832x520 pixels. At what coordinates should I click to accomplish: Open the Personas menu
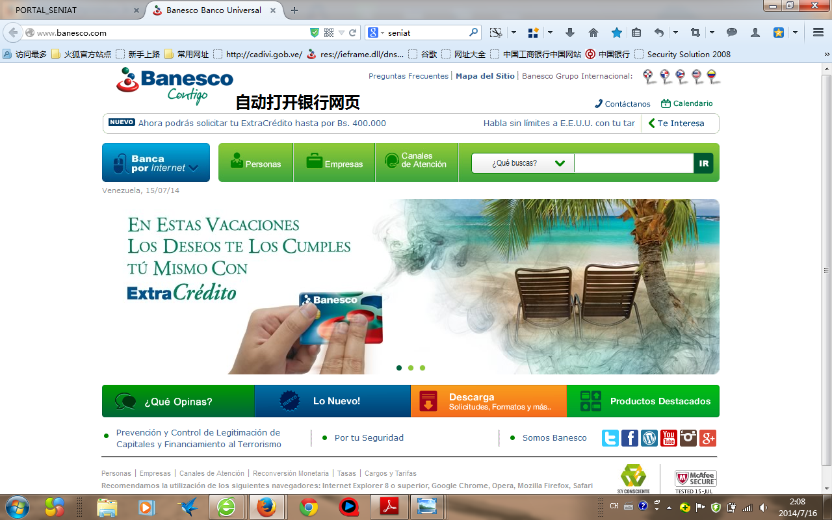pyautogui.click(x=256, y=162)
